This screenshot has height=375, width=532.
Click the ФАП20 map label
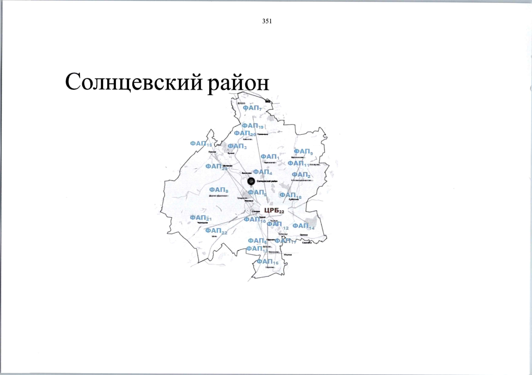click(x=245, y=133)
